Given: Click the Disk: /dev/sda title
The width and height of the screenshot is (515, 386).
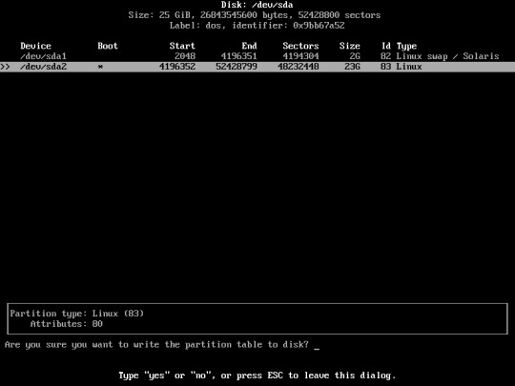Looking at the screenshot, I should pyautogui.click(x=257, y=5).
